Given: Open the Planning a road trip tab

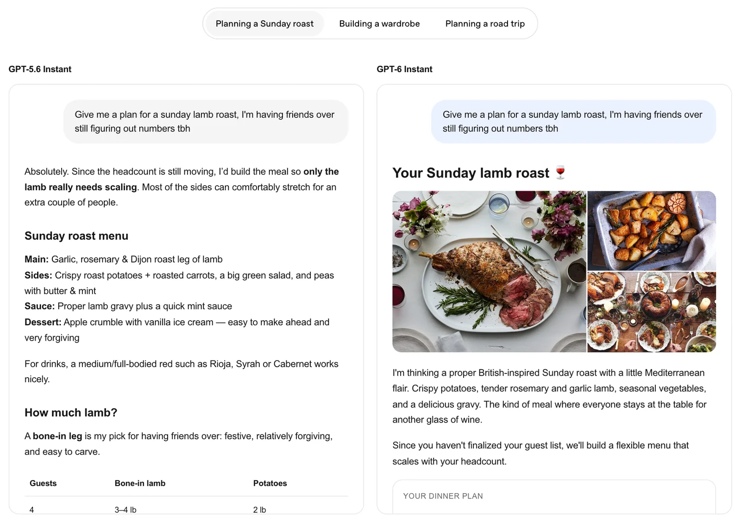Looking at the screenshot, I should pos(485,24).
